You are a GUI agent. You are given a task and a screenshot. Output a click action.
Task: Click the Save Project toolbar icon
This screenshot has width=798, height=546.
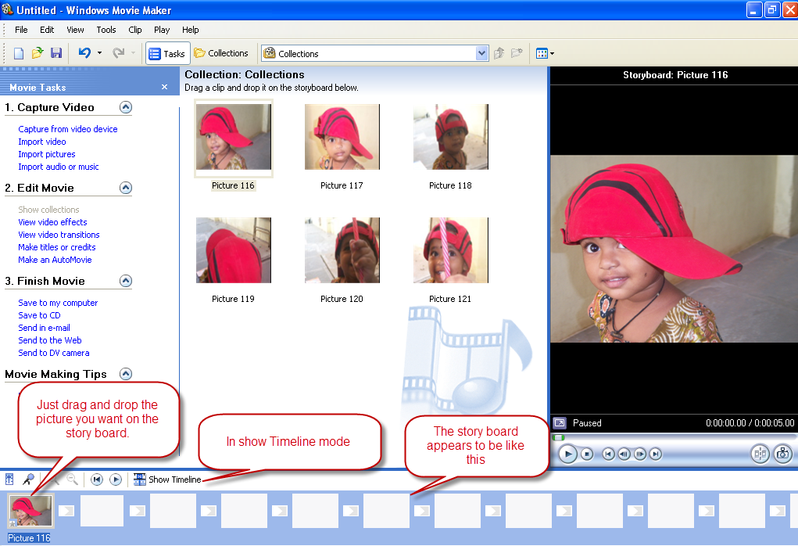pyautogui.click(x=55, y=52)
